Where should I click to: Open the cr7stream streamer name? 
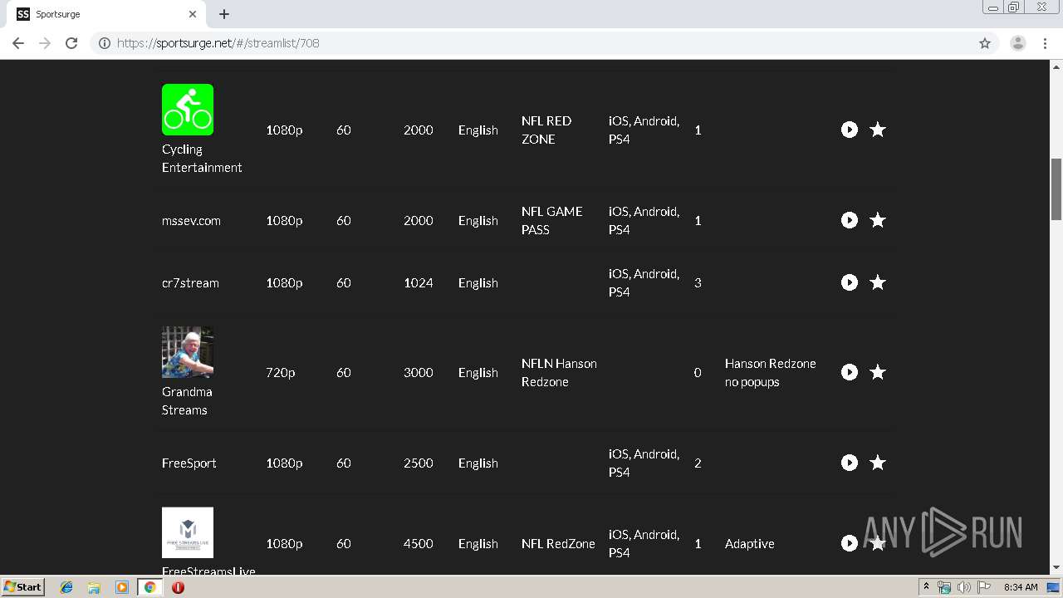pos(190,282)
